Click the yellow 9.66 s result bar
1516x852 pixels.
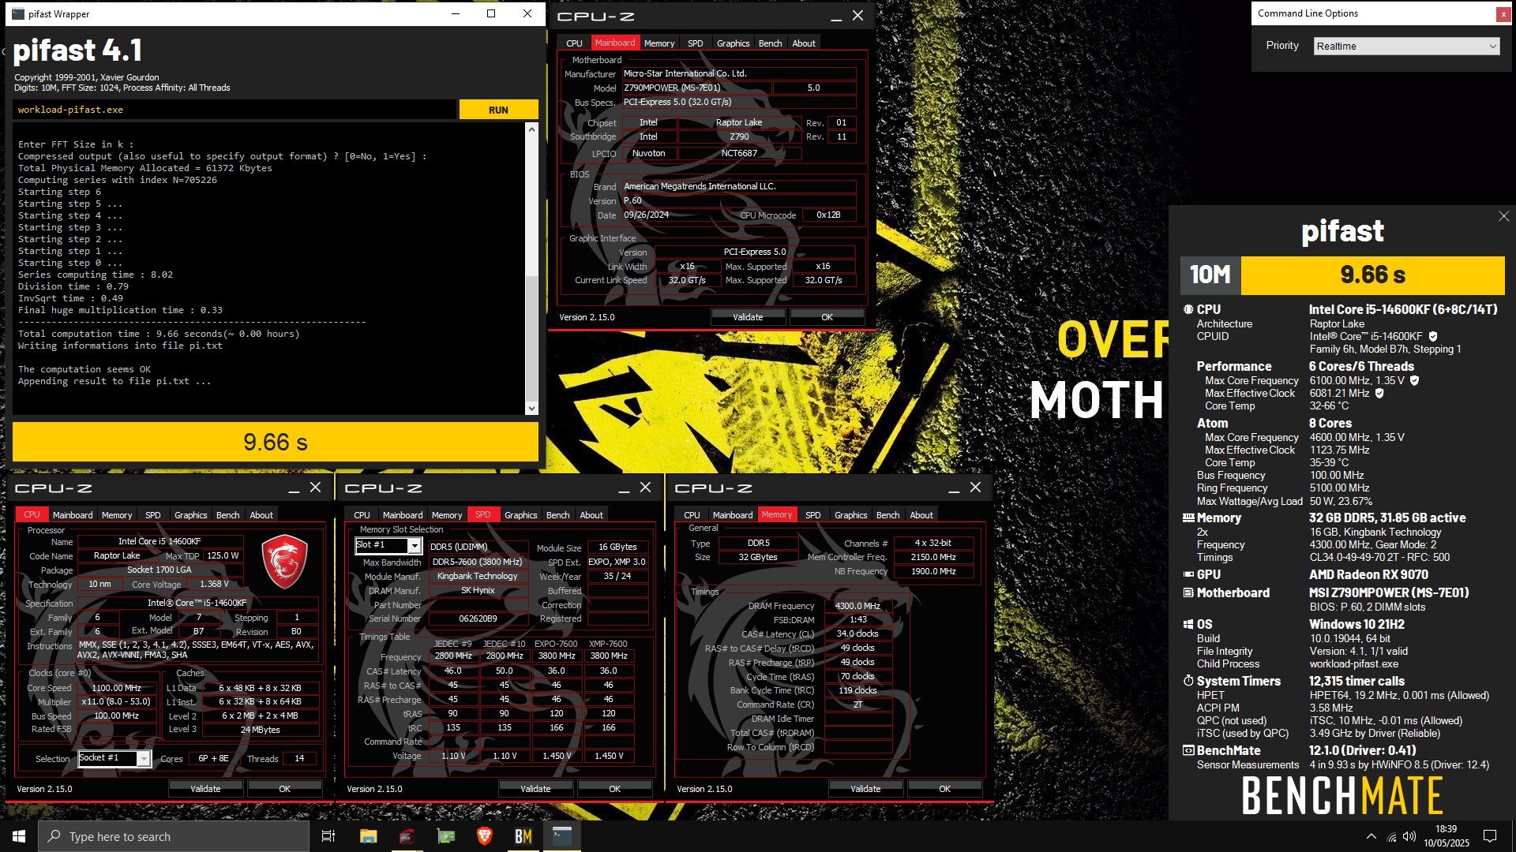click(x=275, y=442)
